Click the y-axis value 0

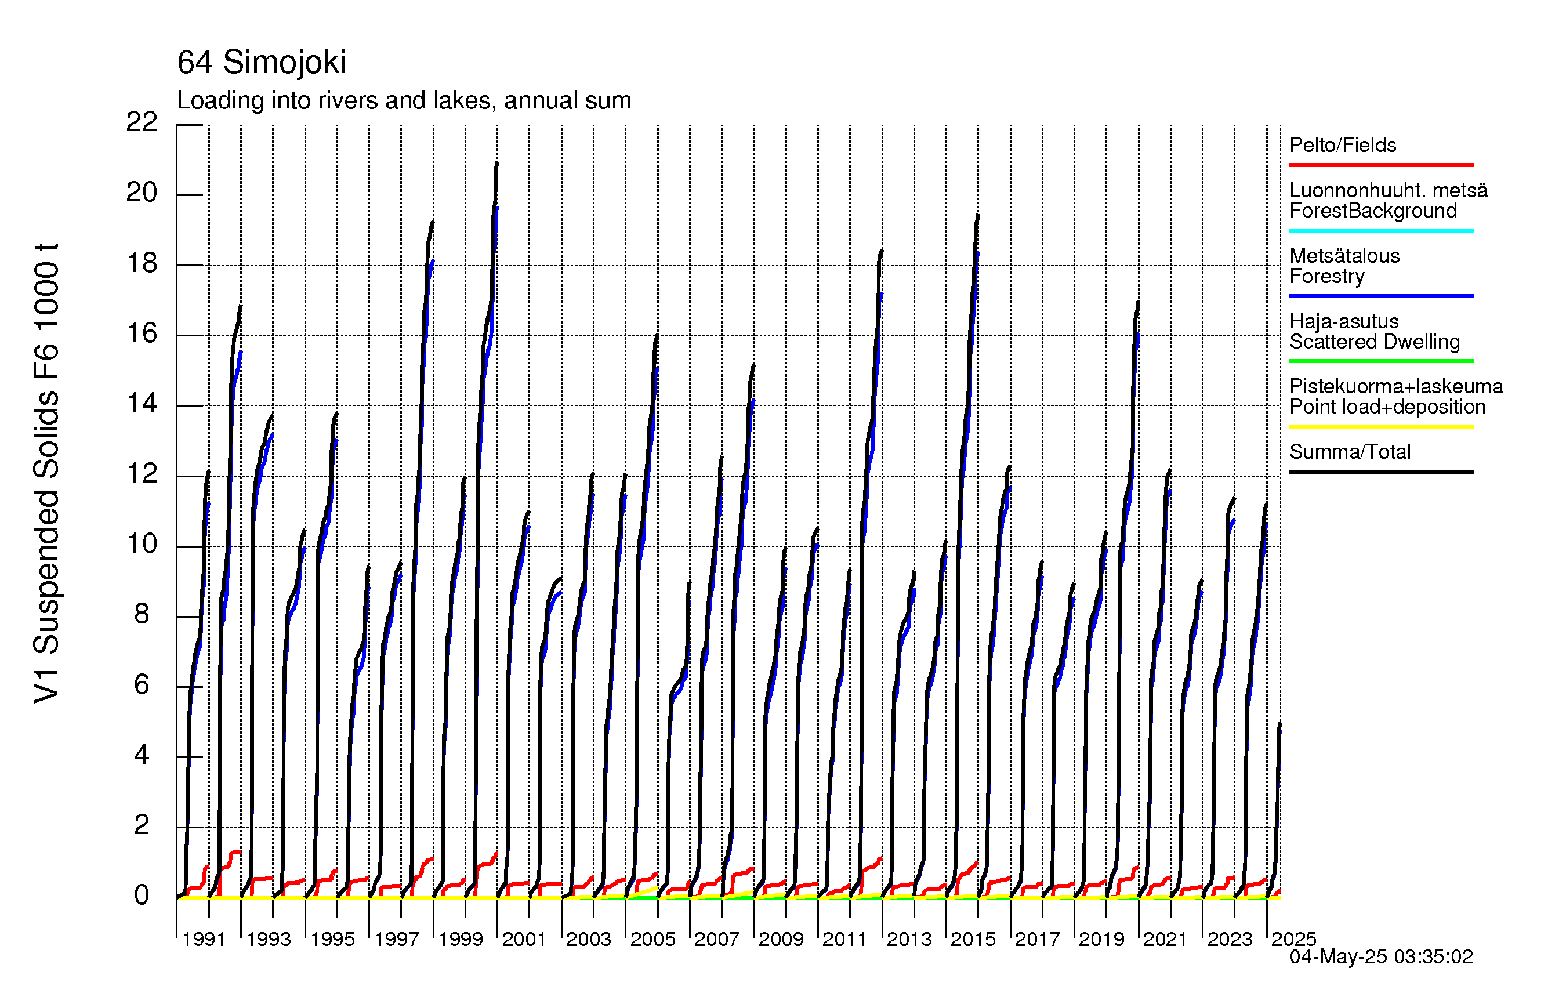point(142,896)
